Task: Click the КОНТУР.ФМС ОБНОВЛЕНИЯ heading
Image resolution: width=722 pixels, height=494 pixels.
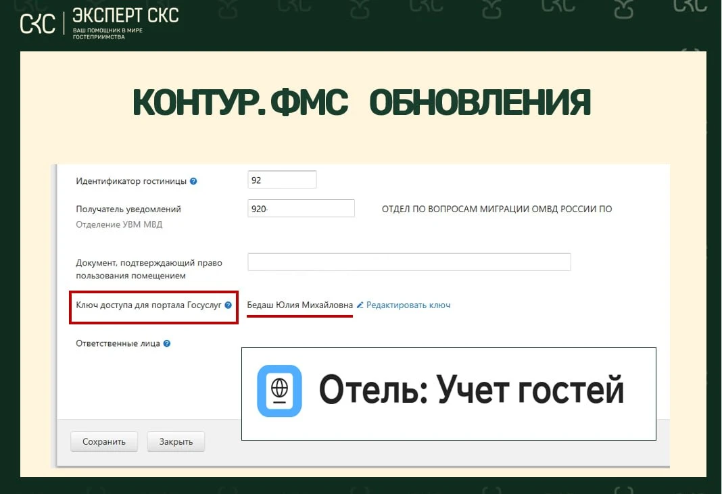Action: pyautogui.click(x=362, y=102)
